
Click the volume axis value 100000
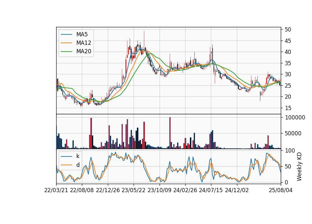pos(295,118)
